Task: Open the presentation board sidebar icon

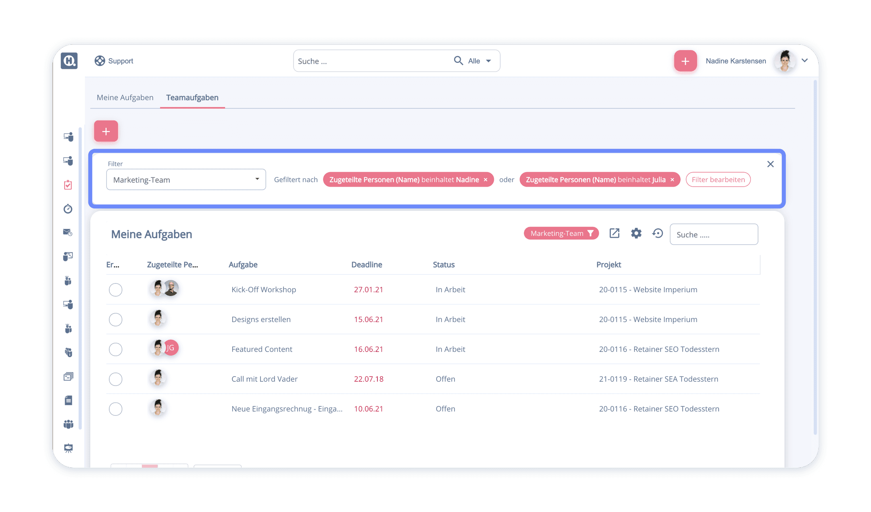Action: tap(68, 448)
